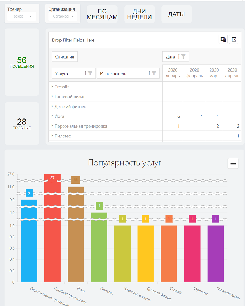Export pivot grid to Excel icon
The width and height of the screenshot is (245, 306).
[x=234, y=40]
